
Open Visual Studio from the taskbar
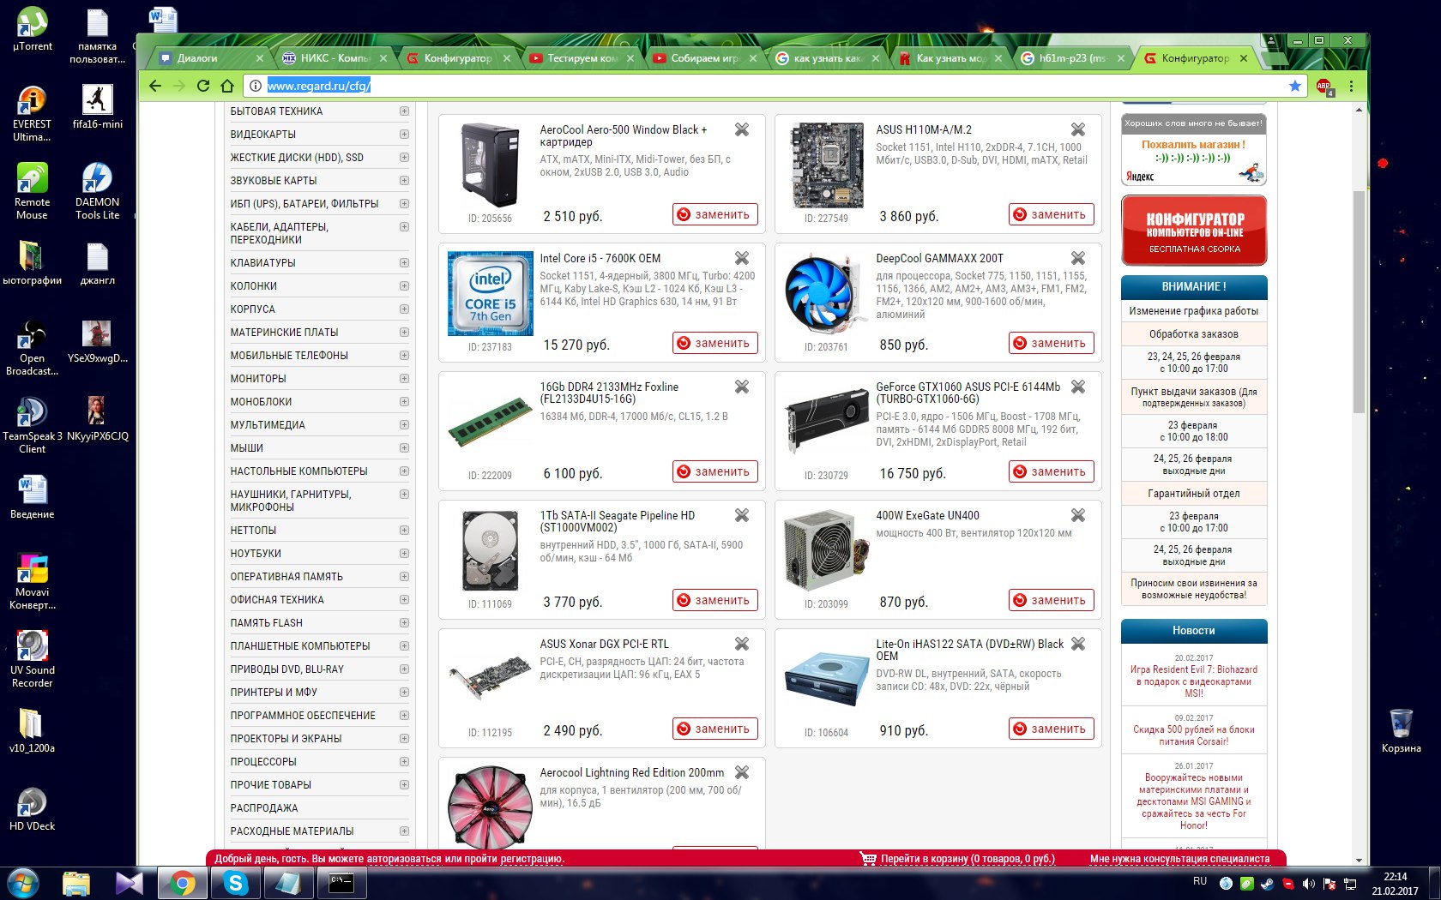pyautogui.click(x=130, y=883)
